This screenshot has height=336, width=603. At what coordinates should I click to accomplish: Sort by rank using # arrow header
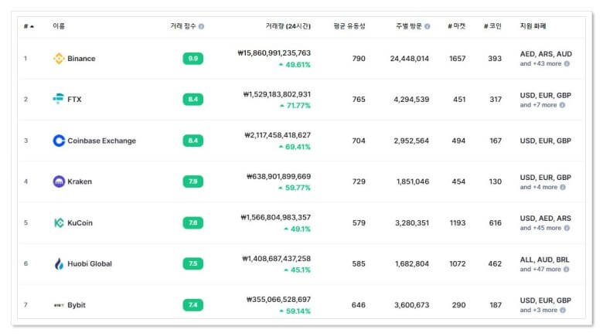tap(29, 26)
